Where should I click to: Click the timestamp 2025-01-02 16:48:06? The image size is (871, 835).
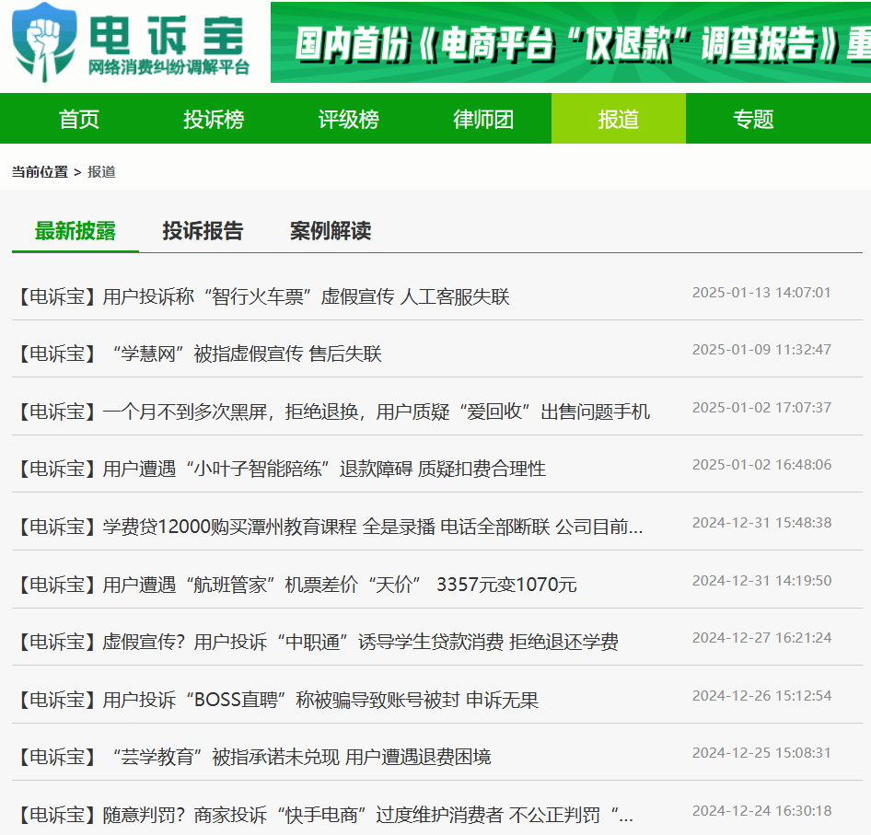761,465
